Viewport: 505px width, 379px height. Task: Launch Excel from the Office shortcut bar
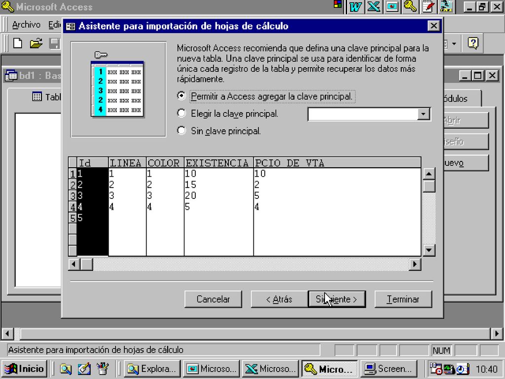click(x=374, y=7)
